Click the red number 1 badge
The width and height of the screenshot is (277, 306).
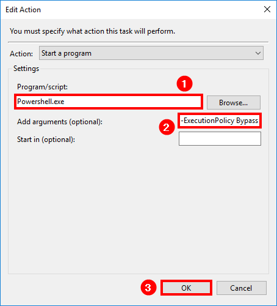184,84
